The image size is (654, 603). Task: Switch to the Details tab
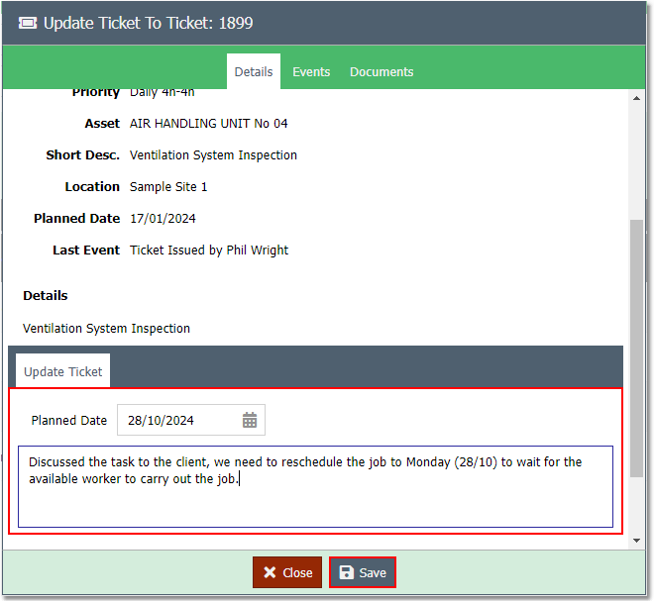[x=254, y=71]
